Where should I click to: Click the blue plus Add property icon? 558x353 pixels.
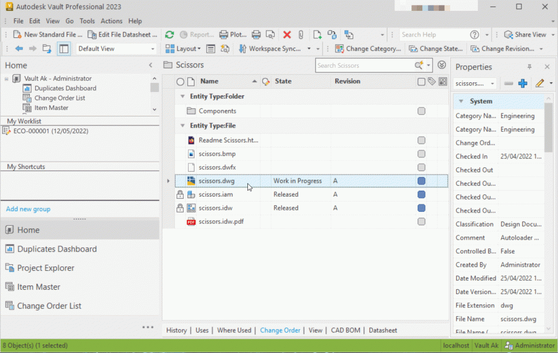click(x=523, y=83)
